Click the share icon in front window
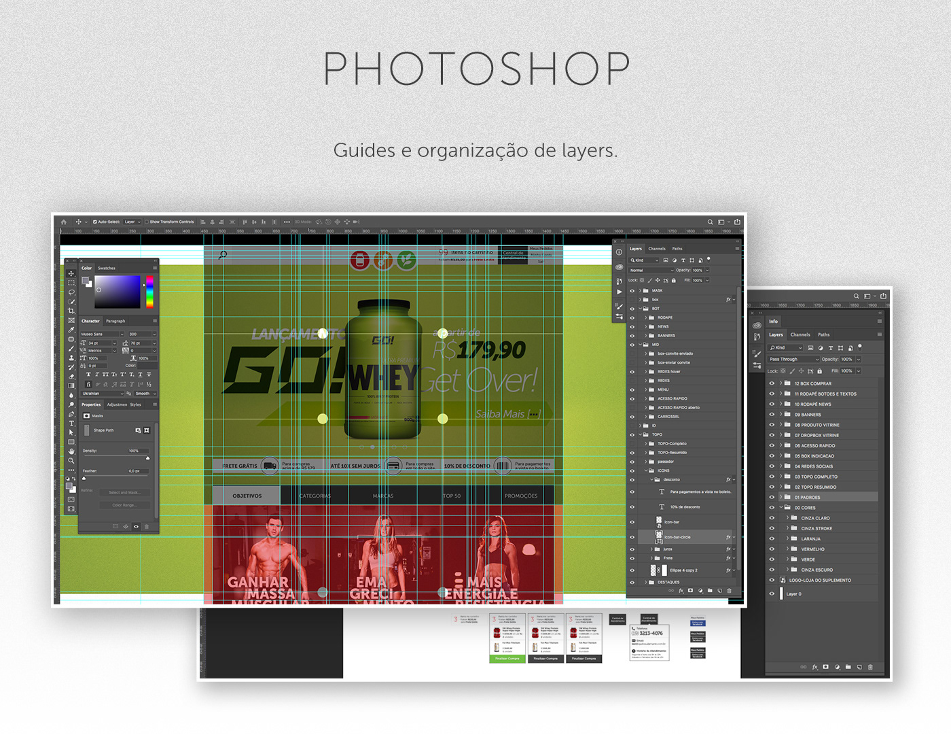Screen dimensions: 951x741 pyautogui.click(x=737, y=222)
